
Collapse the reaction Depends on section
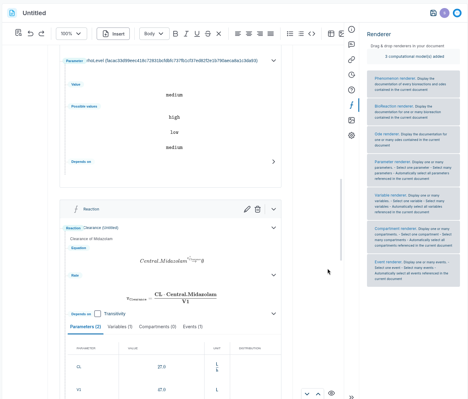click(274, 314)
